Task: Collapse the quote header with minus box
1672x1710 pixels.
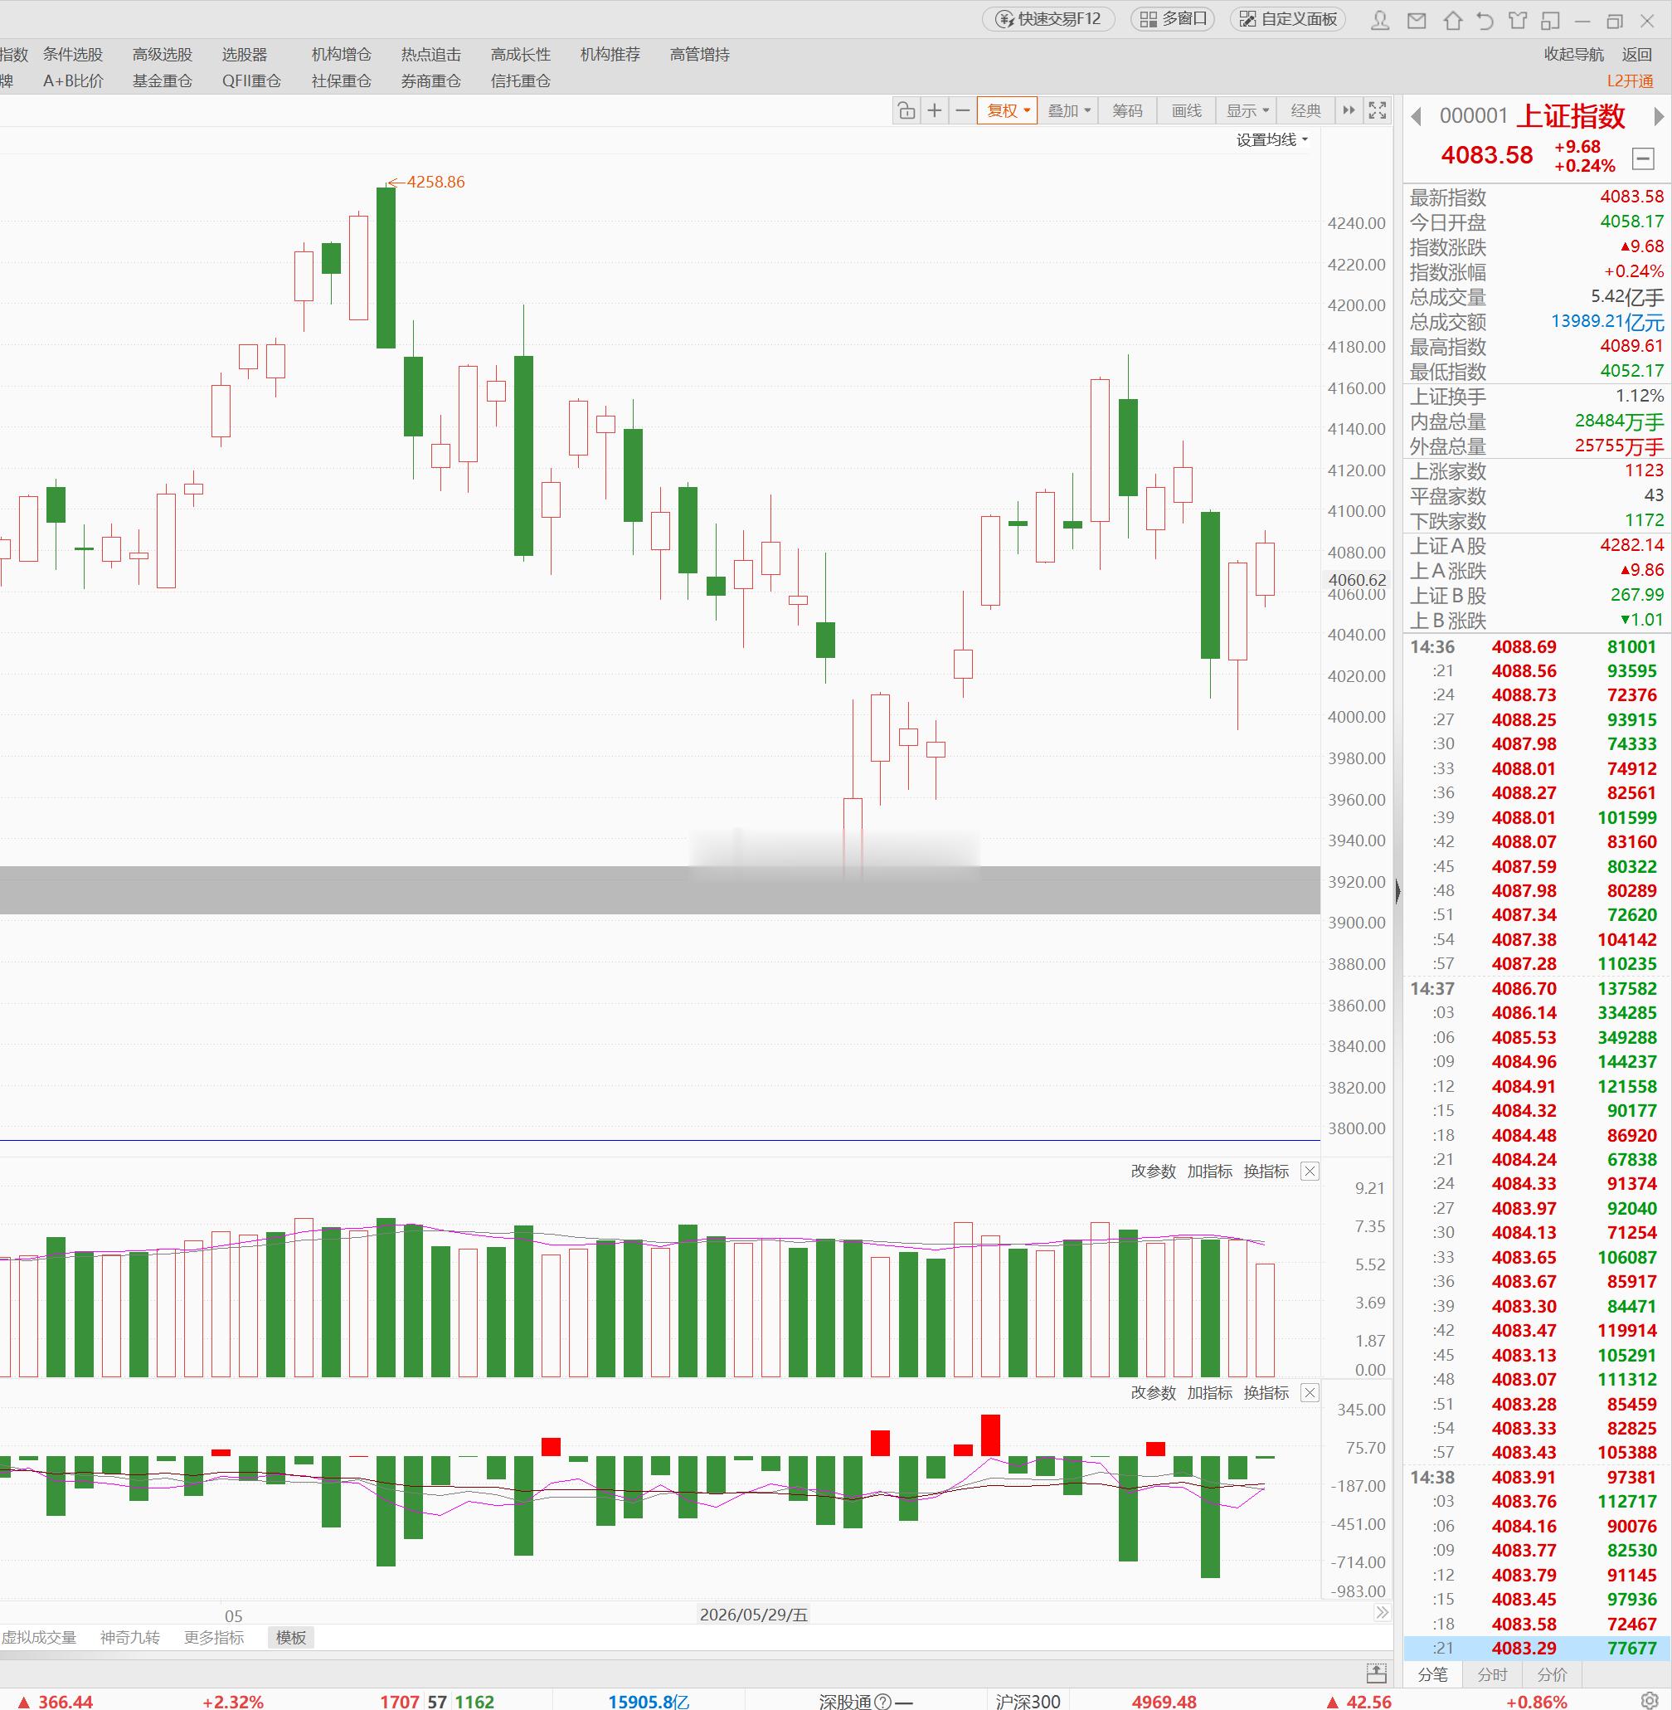Action: (1643, 158)
